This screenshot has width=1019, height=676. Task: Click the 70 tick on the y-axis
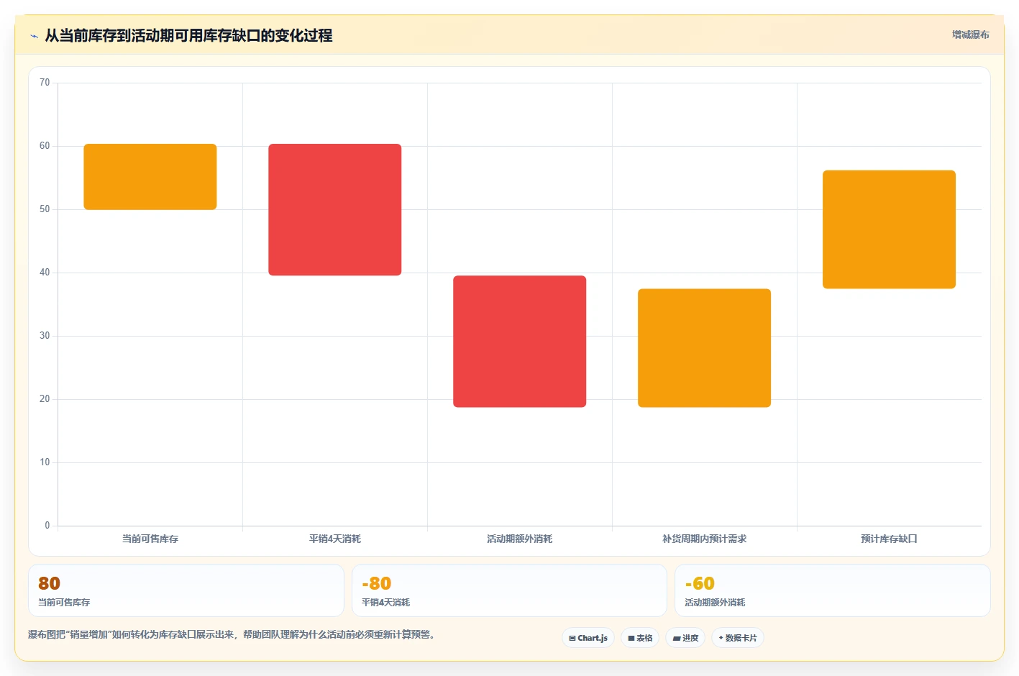(45, 83)
